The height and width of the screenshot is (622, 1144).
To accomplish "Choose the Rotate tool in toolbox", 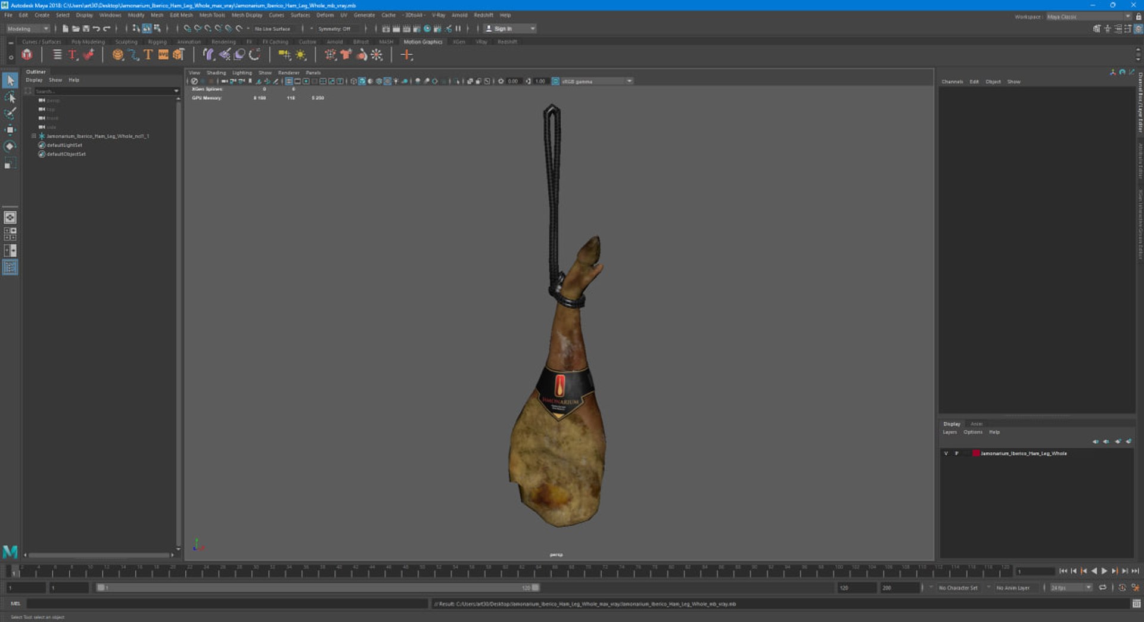I will [10, 147].
